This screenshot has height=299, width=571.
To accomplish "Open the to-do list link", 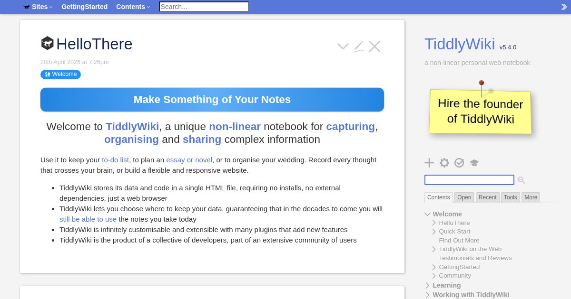I will coord(115,160).
